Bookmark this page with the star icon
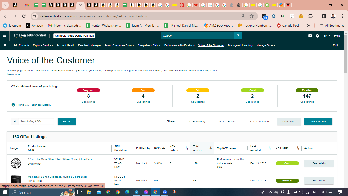This screenshot has width=348, height=196. tap(252, 16)
